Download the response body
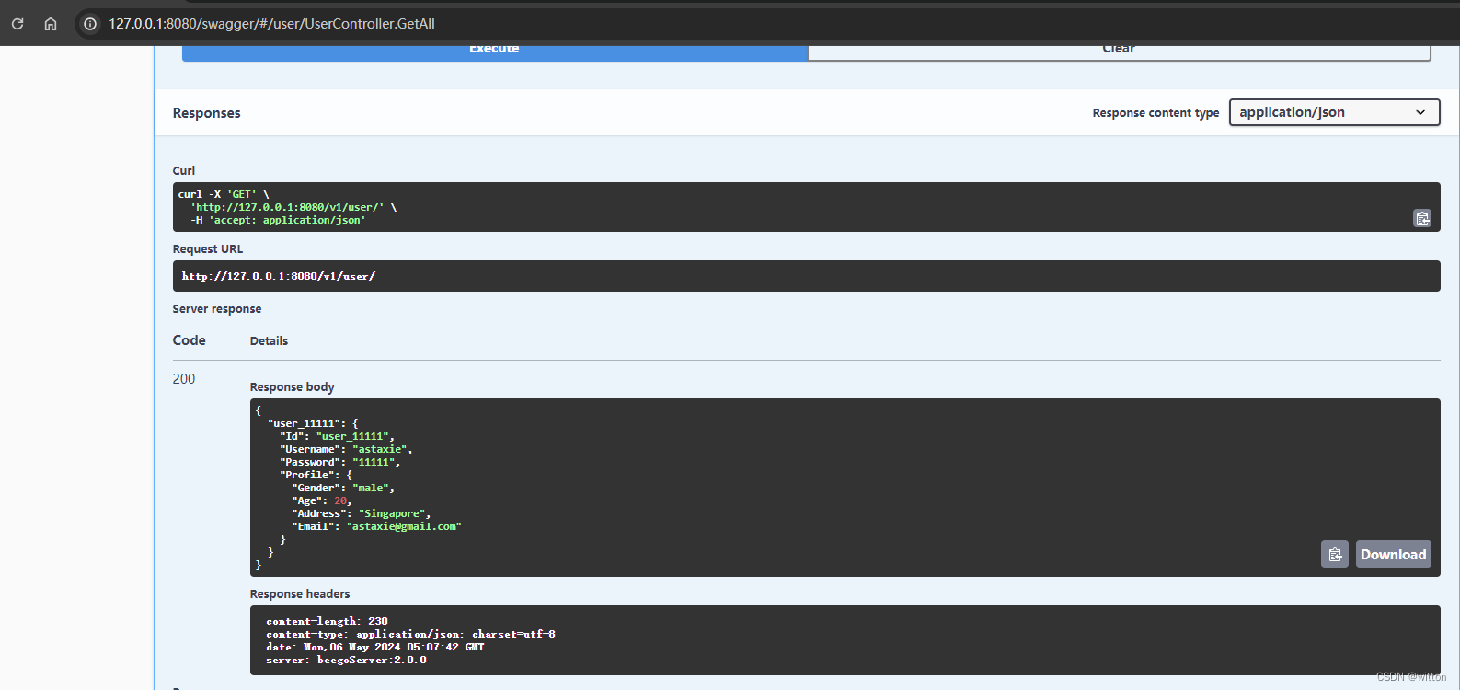Image resolution: width=1460 pixels, height=690 pixels. tap(1393, 554)
